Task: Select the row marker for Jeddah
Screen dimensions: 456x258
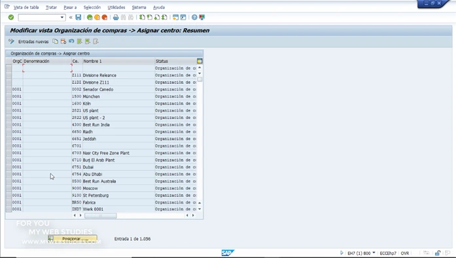Action: point(9,139)
